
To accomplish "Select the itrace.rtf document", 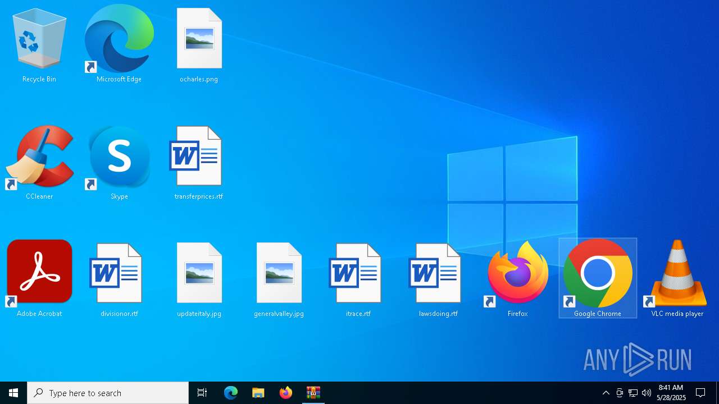I will 358,279.
